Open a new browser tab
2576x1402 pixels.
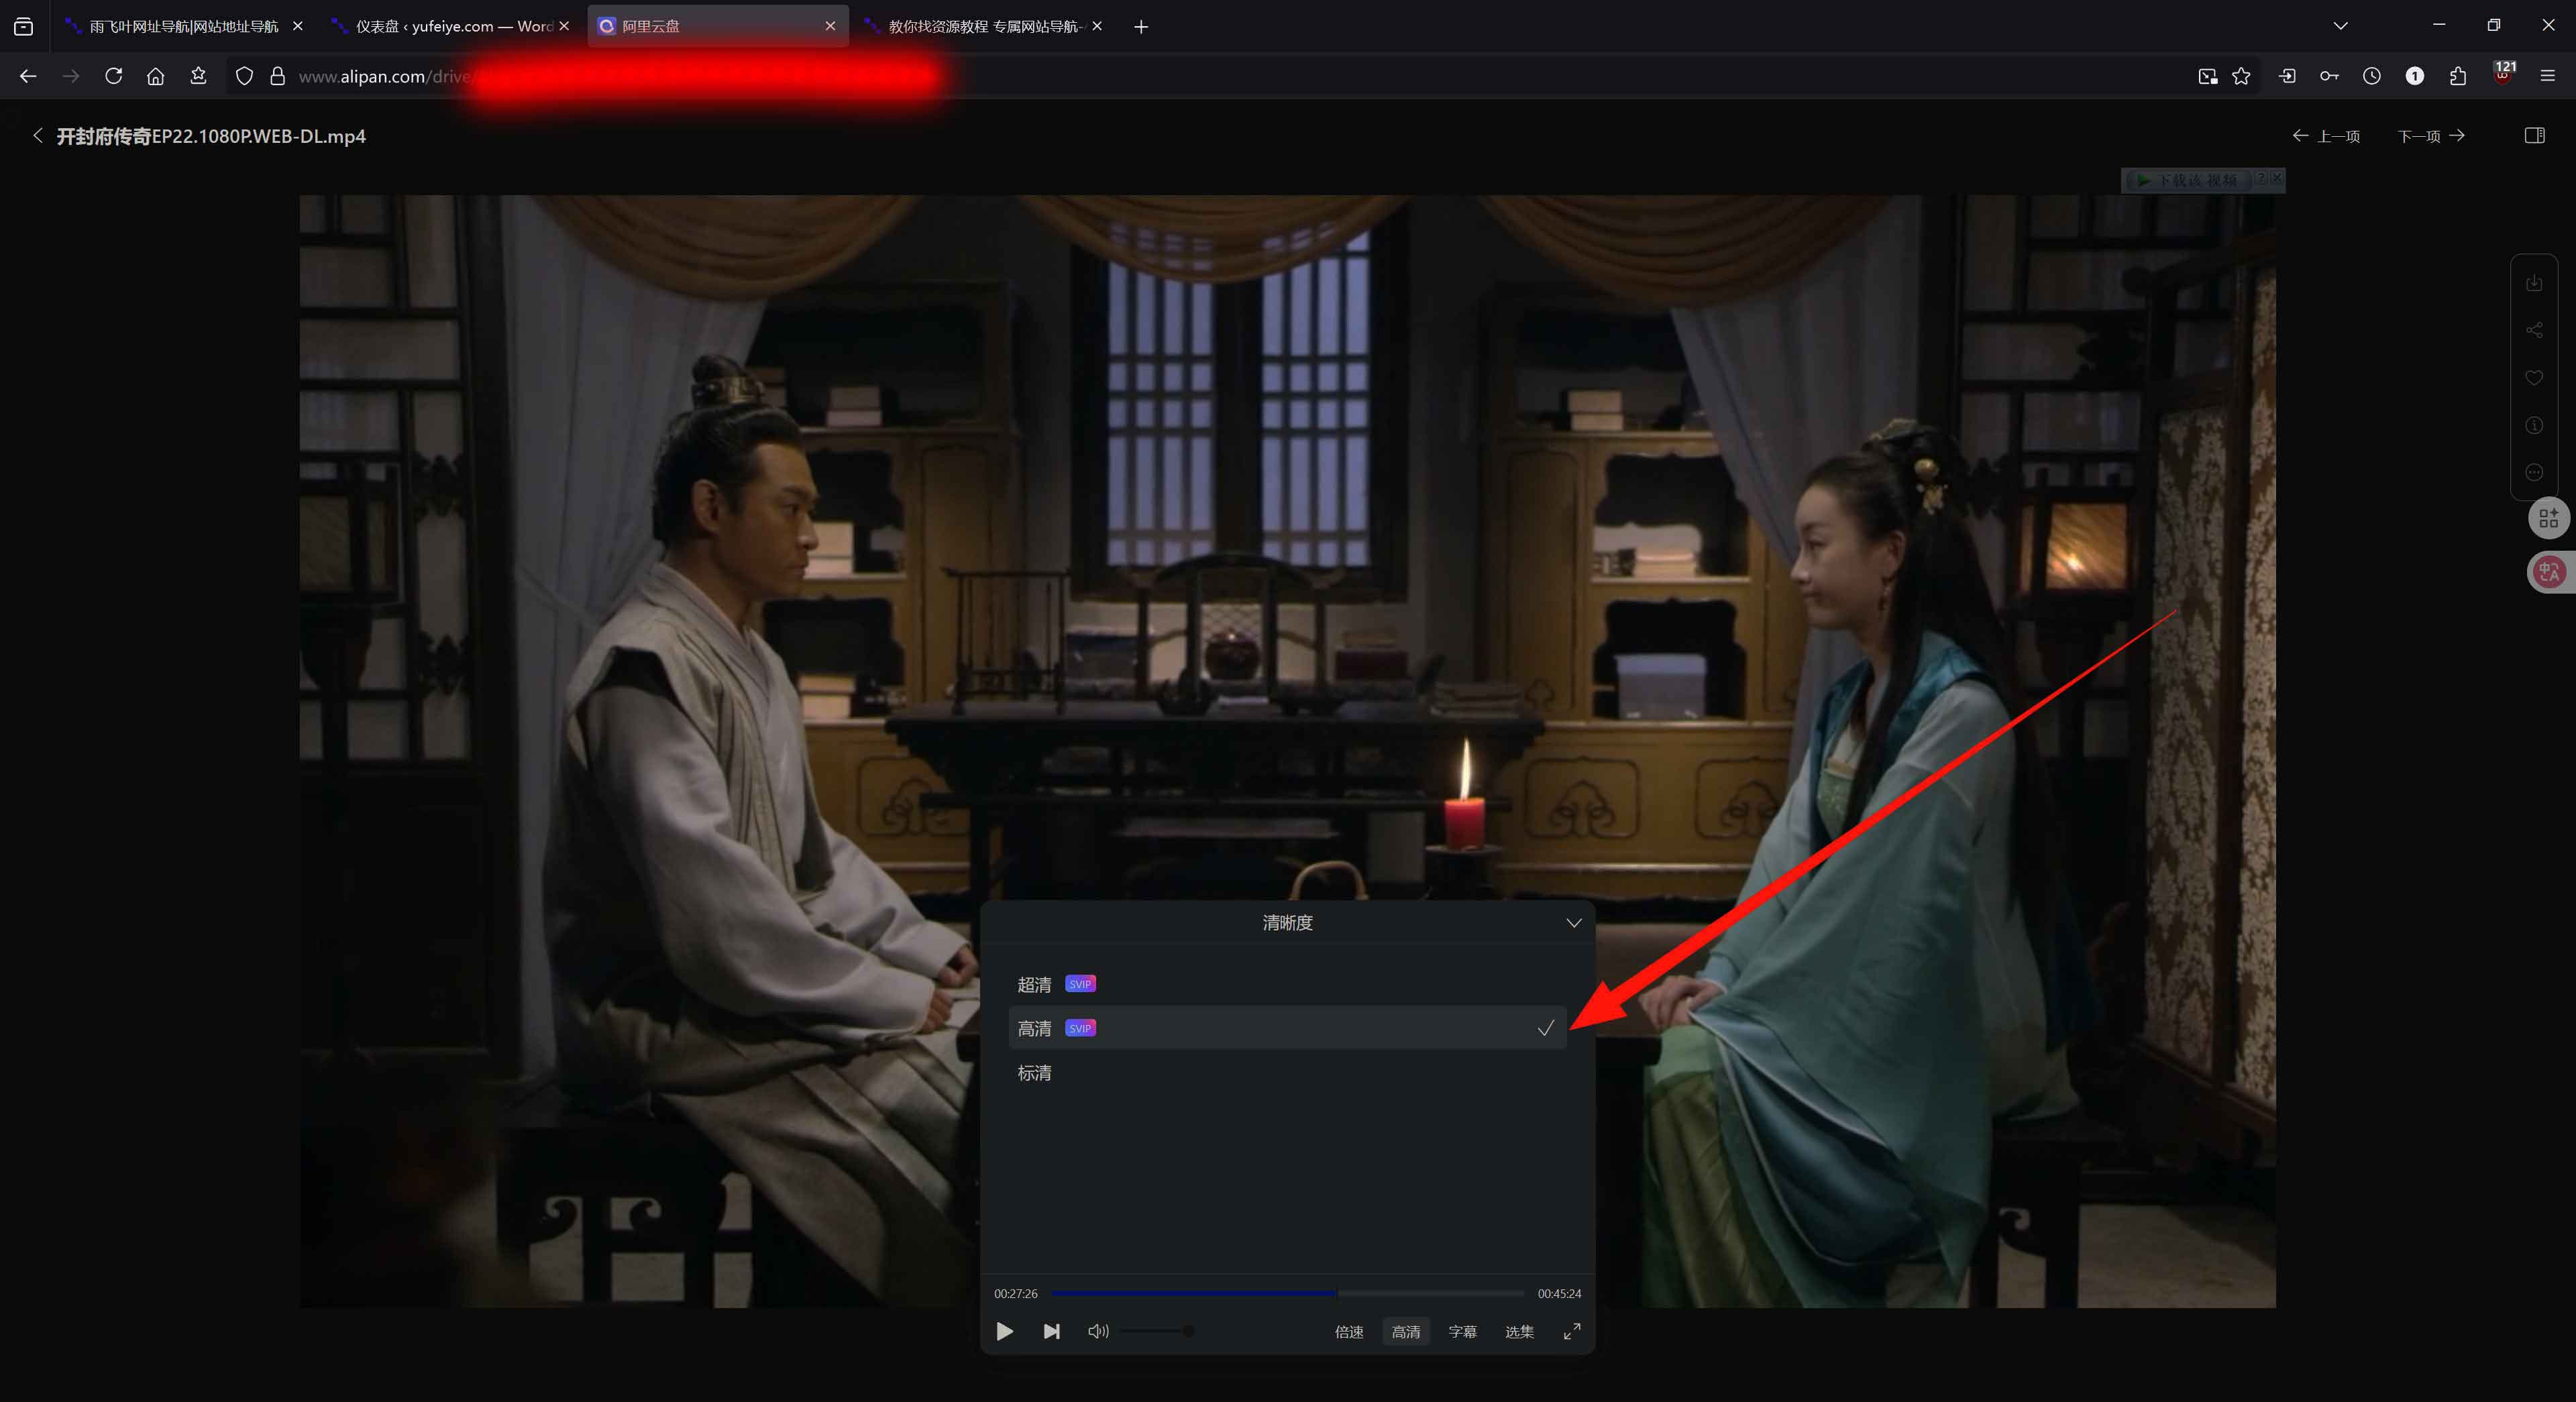1141,27
